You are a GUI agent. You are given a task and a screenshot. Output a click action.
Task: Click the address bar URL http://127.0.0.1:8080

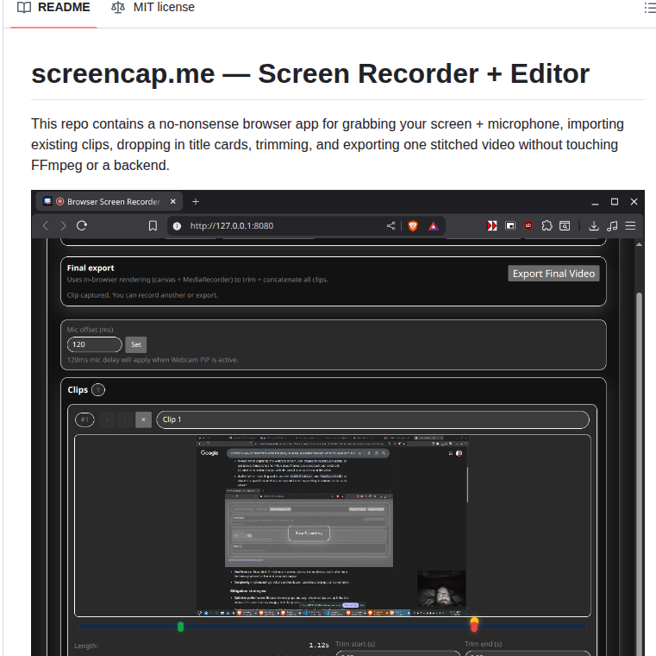232,226
